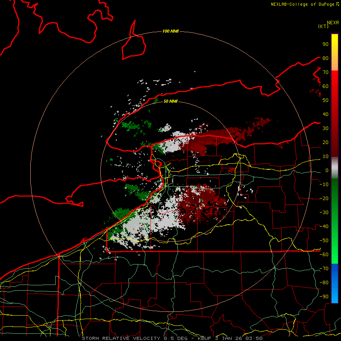Click the 30 tick label on the scale
Viewport: 341px width, 341px height.
[x=325, y=128]
